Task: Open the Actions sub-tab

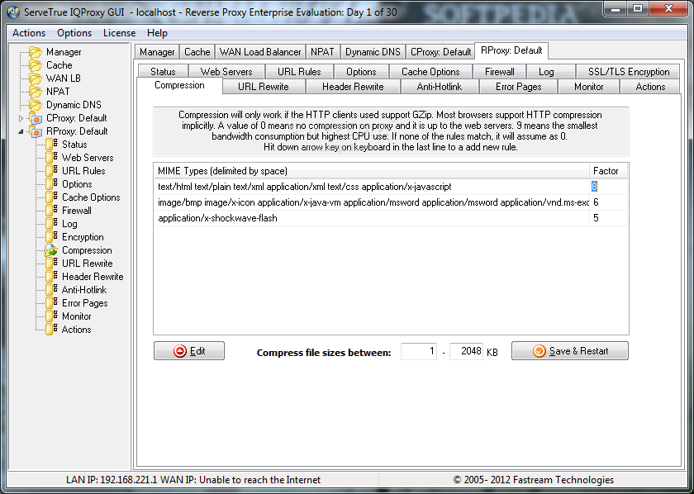Action: pyautogui.click(x=650, y=87)
